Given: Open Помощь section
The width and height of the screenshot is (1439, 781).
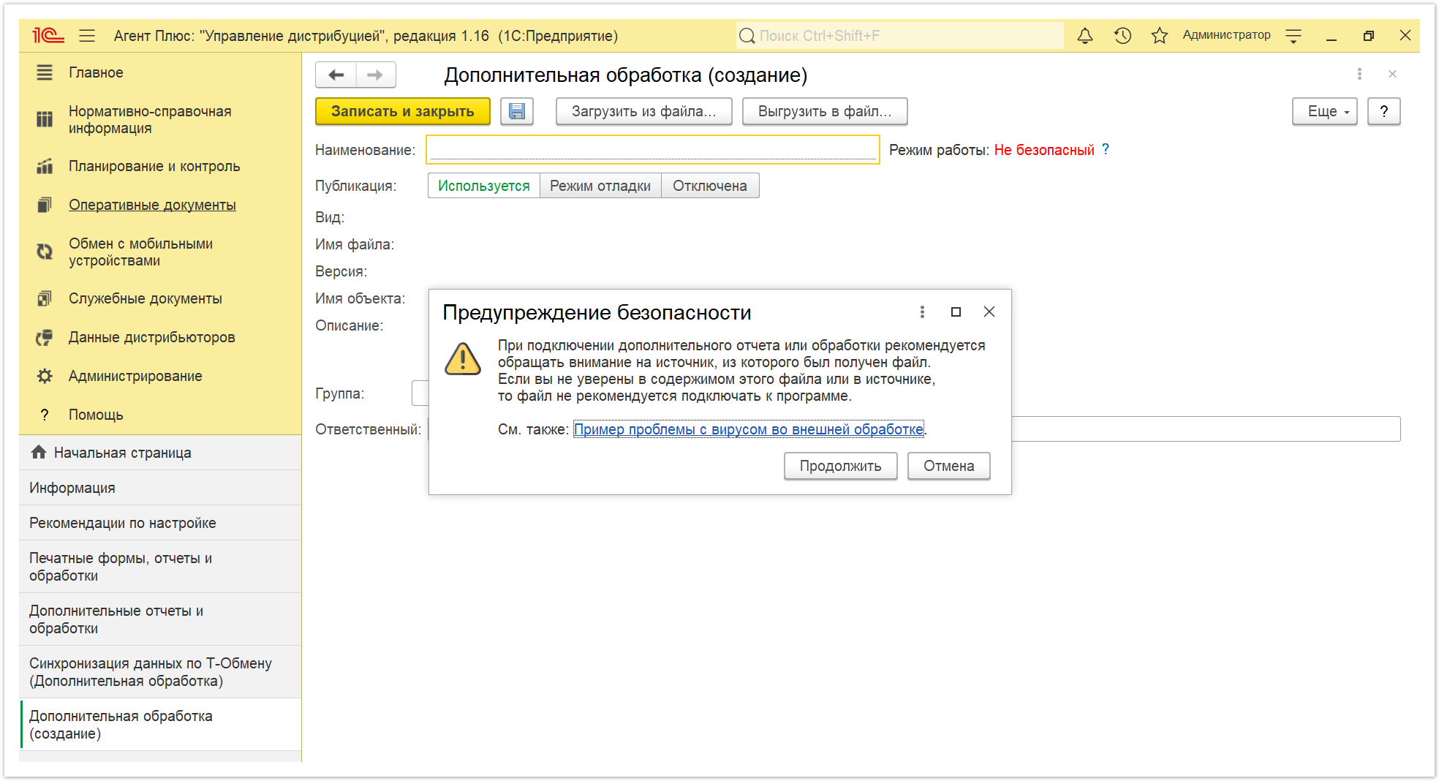Looking at the screenshot, I should point(96,415).
